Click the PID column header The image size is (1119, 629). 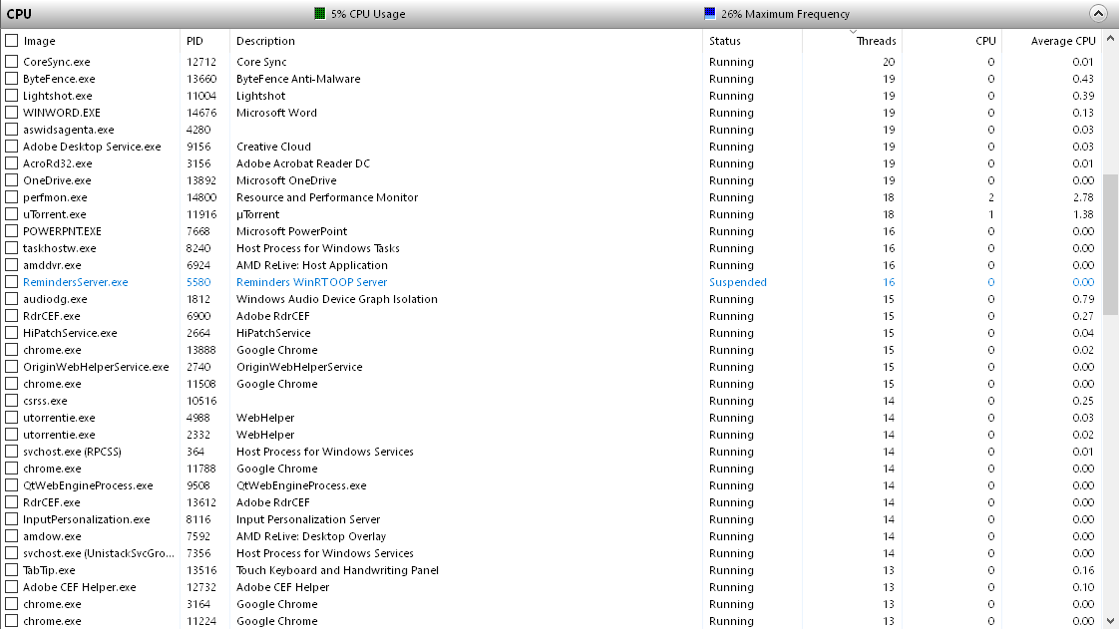[x=194, y=41]
